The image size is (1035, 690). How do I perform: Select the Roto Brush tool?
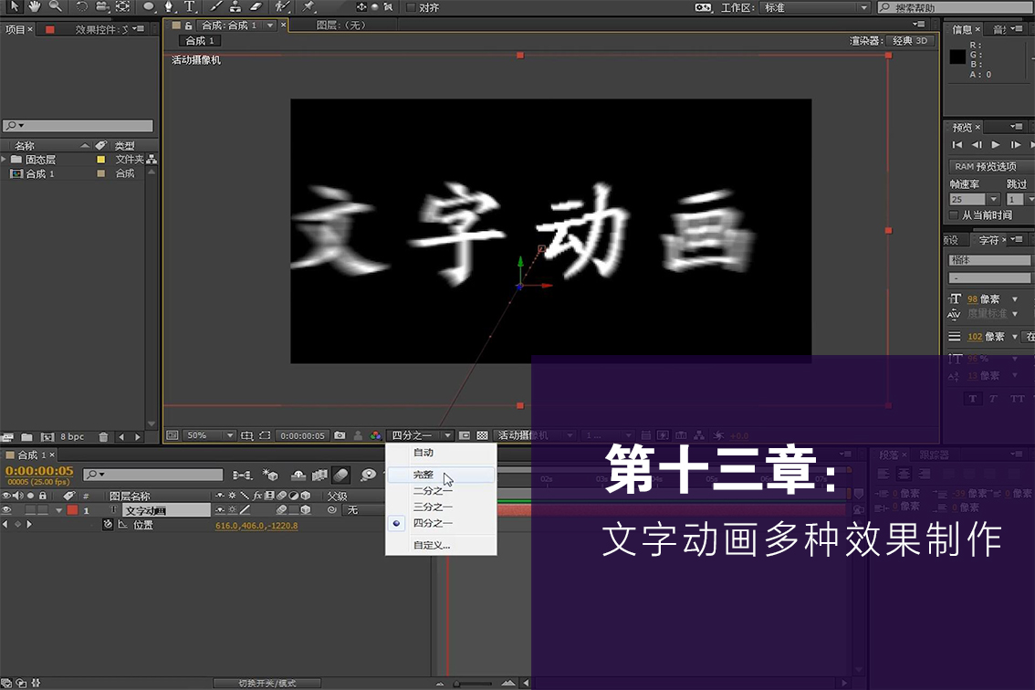282,6
